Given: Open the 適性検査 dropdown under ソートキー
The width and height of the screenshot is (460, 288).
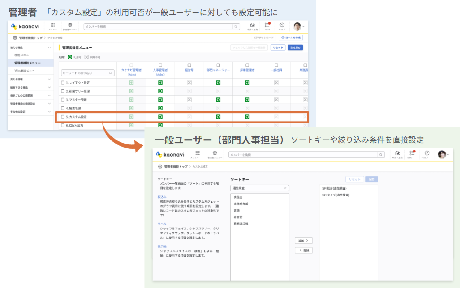Looking at the screenshot, I should 259,188.
